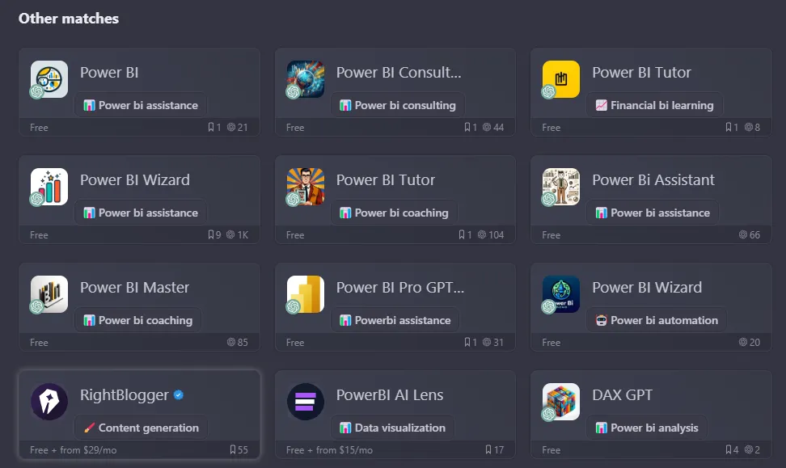Bookmark the Power BI Consult... card
The image size is (786, 468).
(467, 127)
